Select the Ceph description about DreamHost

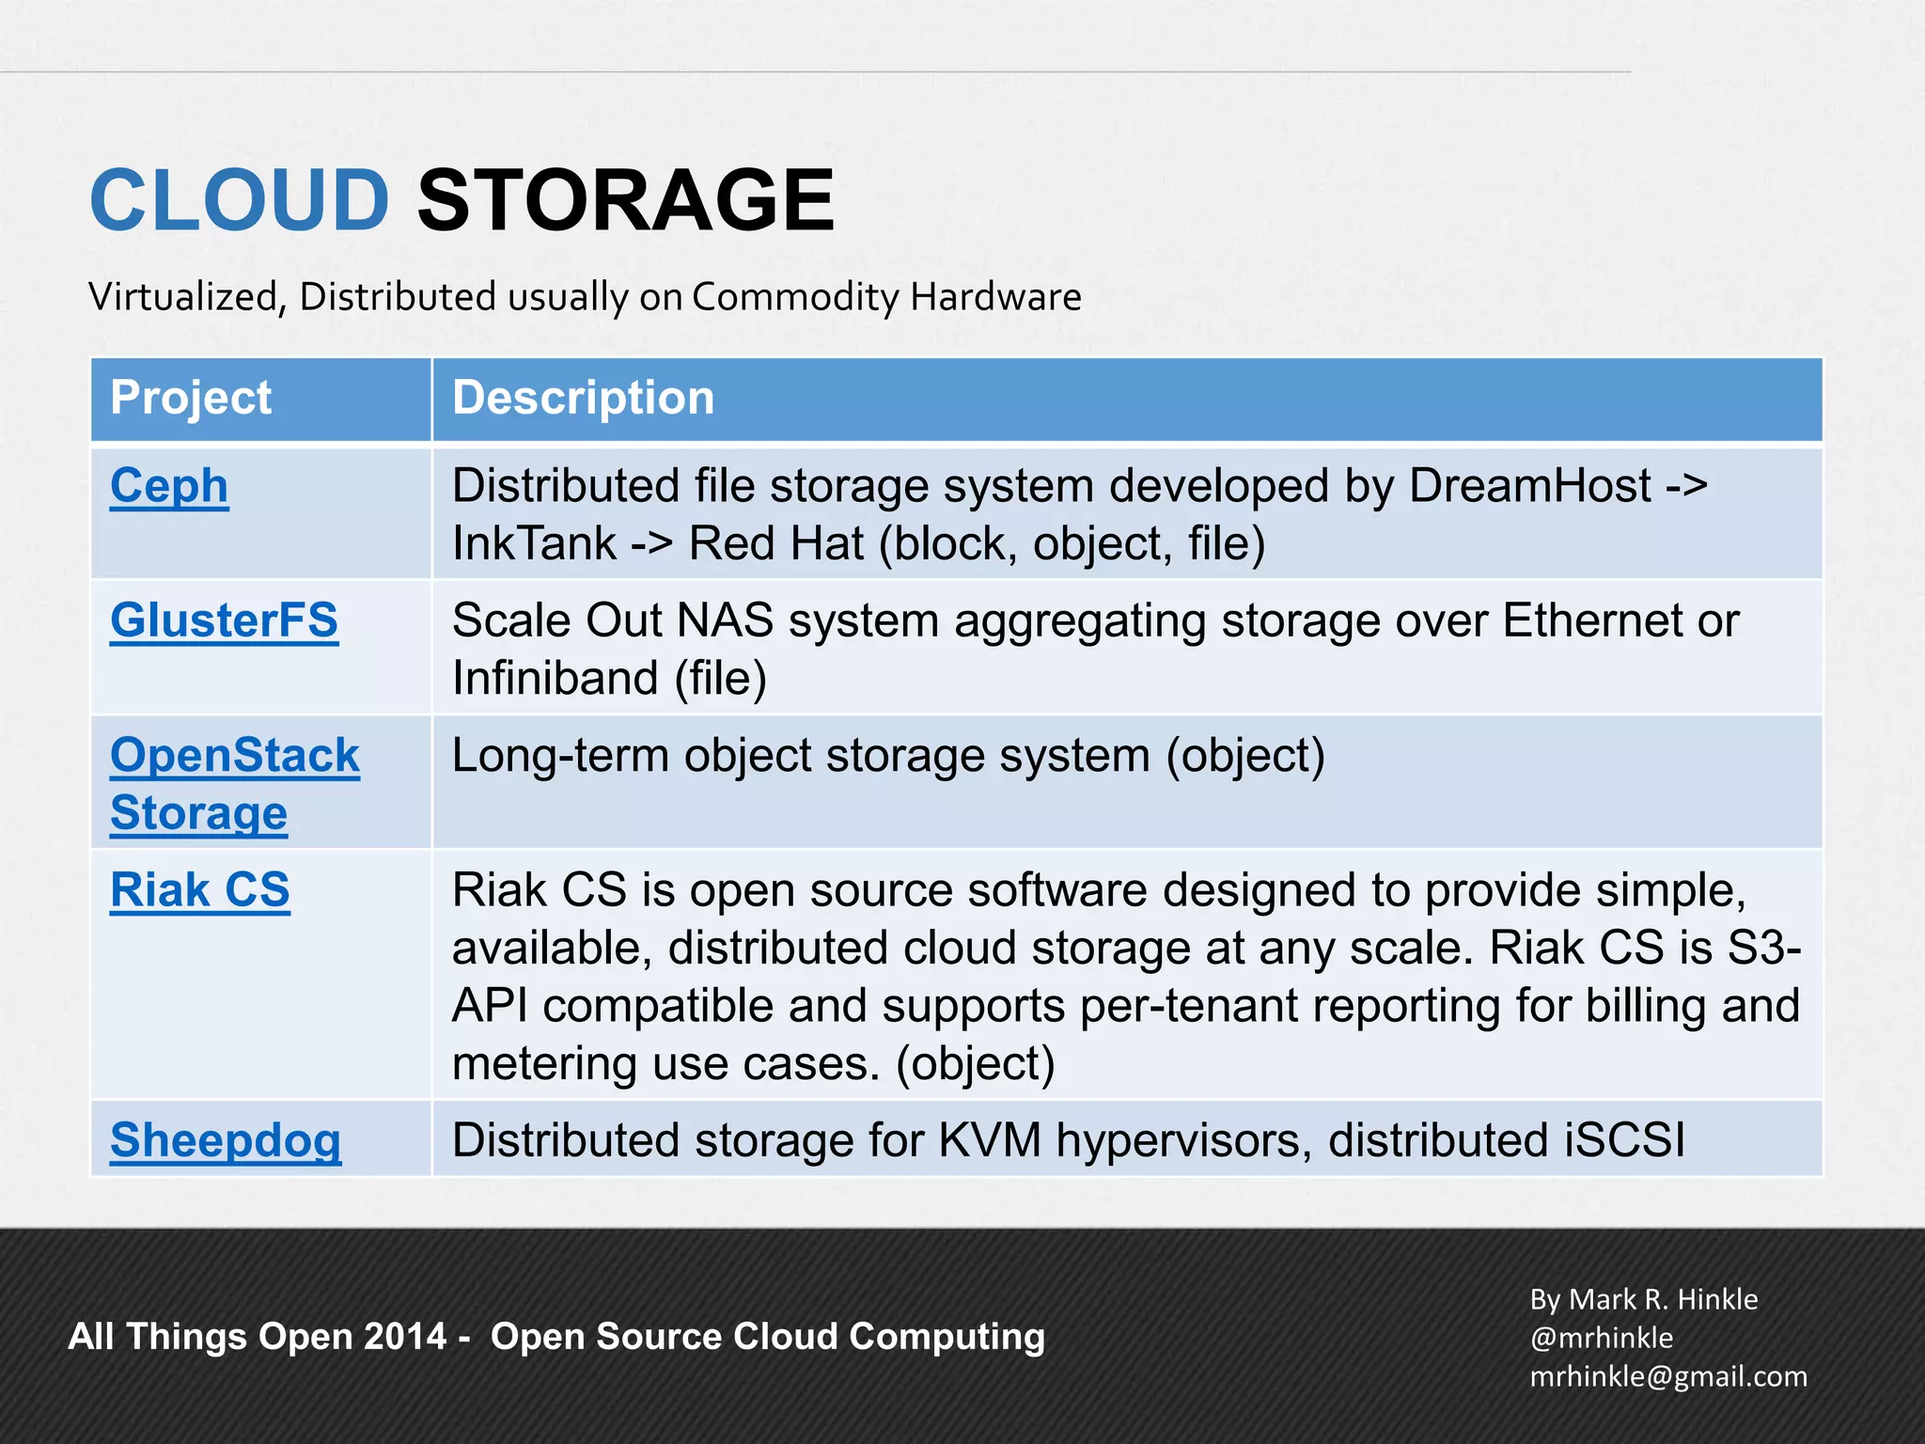(x=1079, y=514)
